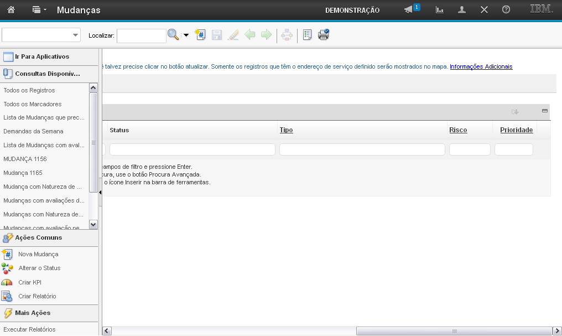Select Todos os Registros query

click(29, 90)
